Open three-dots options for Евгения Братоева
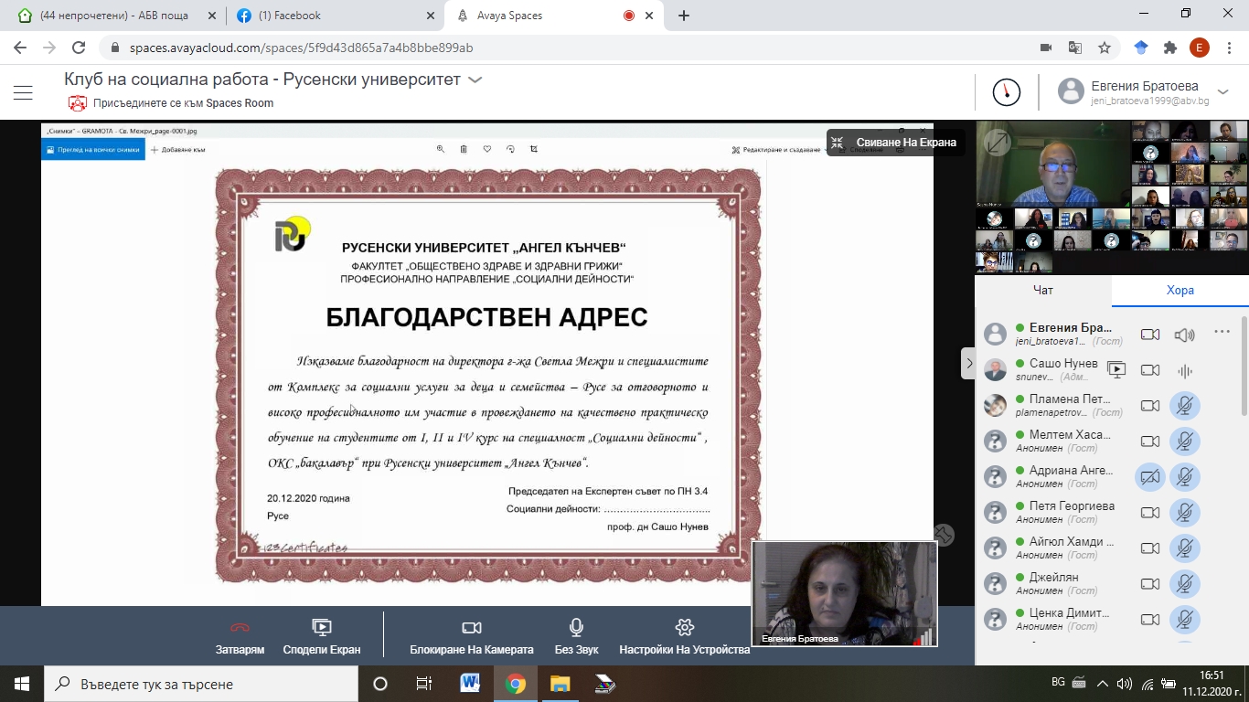The width and height of the screenshot is (1249, 702). (1222, 333)
